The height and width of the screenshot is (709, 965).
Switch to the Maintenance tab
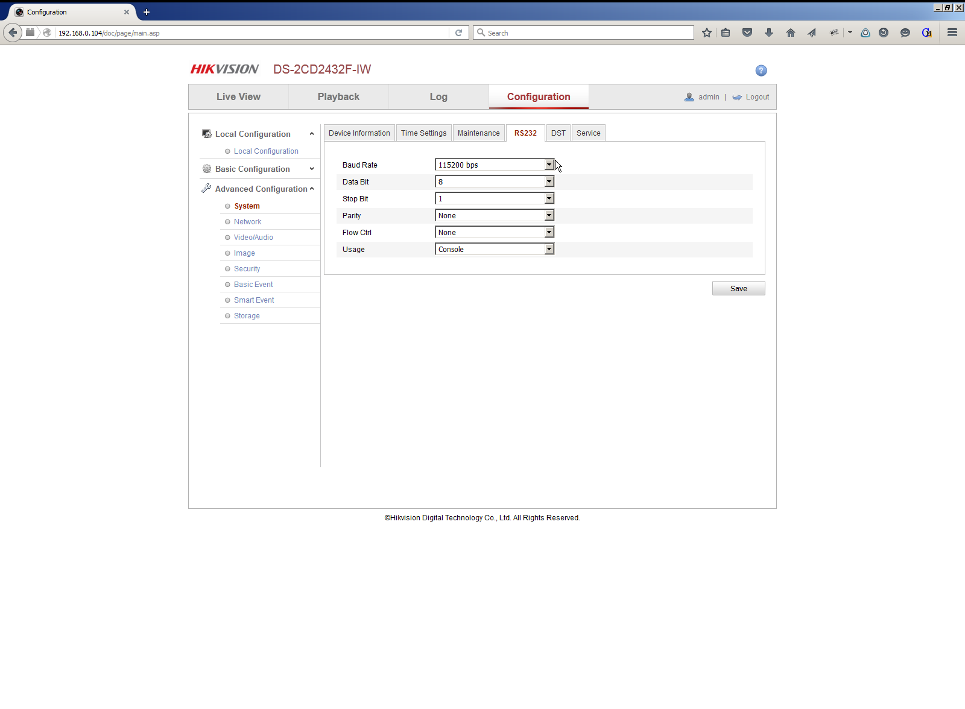[x=479, y=133]
